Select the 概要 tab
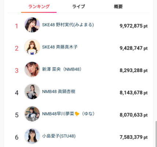157x147 pixels. pyautogui.click(x=118, y=7)
